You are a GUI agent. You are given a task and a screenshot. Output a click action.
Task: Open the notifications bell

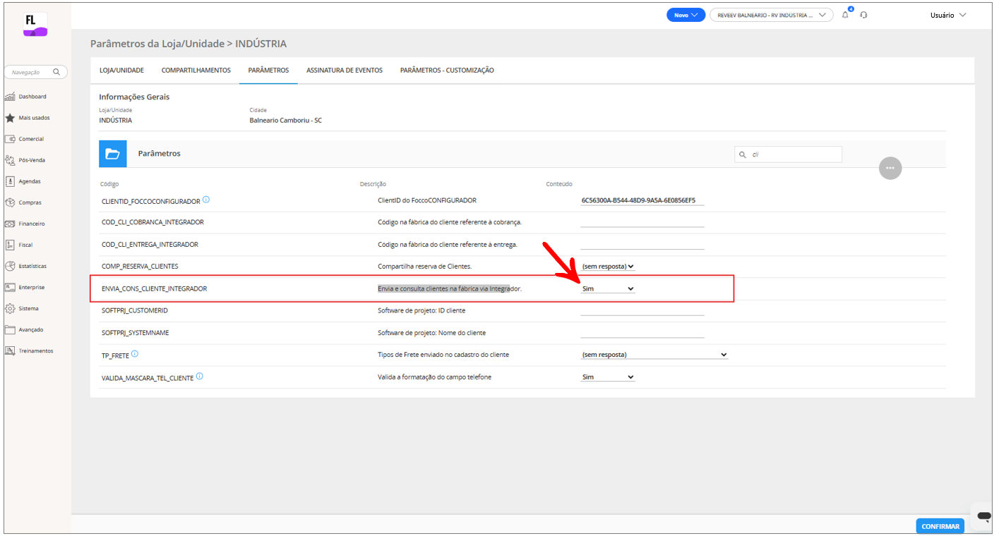846,15
